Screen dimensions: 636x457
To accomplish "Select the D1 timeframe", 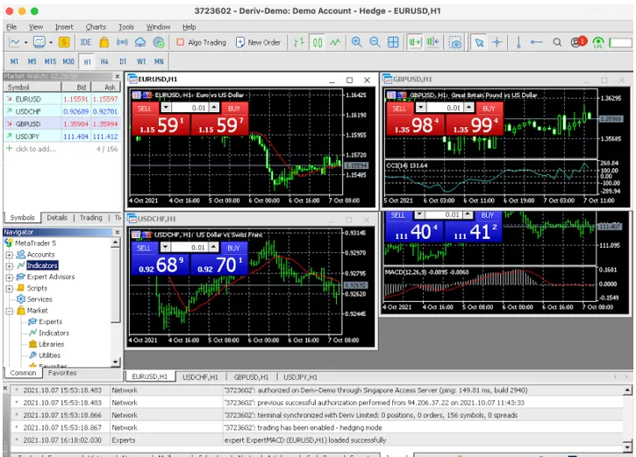I will [x=123, y=61].
